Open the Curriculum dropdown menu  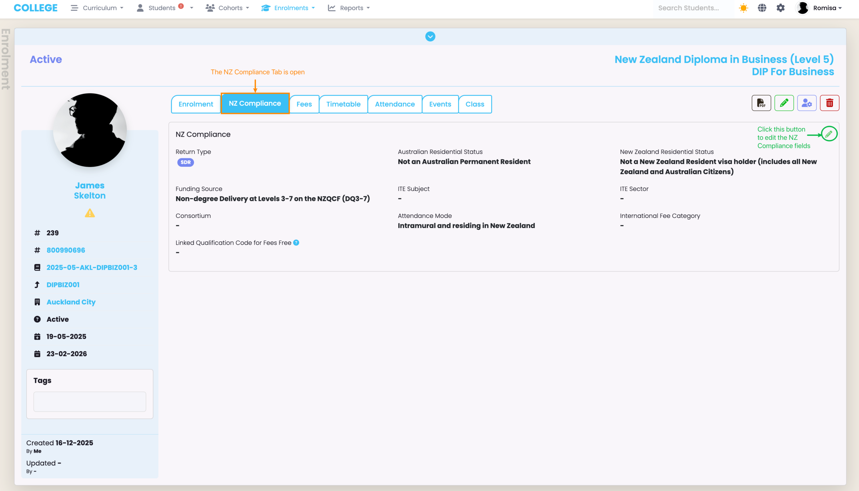pos(97,8)
